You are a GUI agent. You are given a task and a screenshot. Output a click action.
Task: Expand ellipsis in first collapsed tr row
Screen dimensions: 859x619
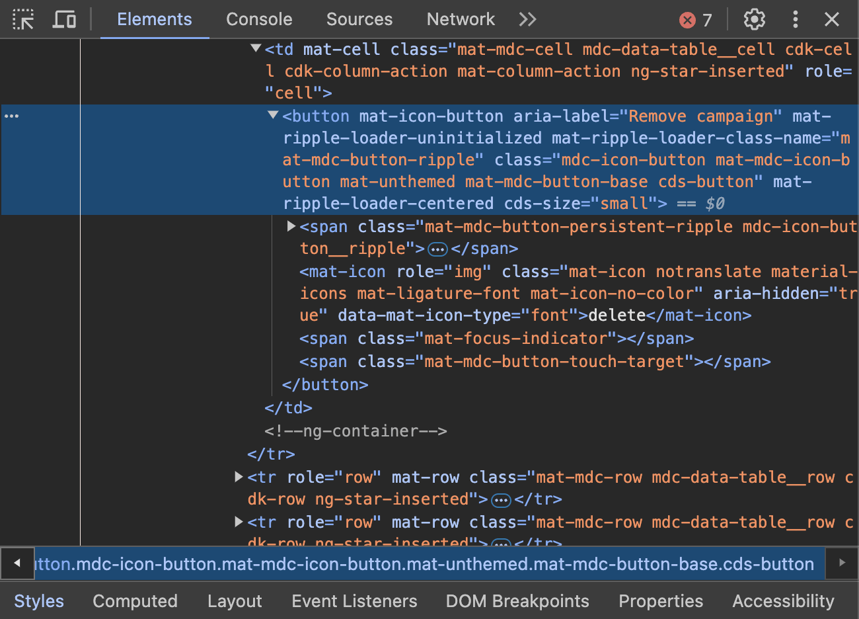point(502,500)
